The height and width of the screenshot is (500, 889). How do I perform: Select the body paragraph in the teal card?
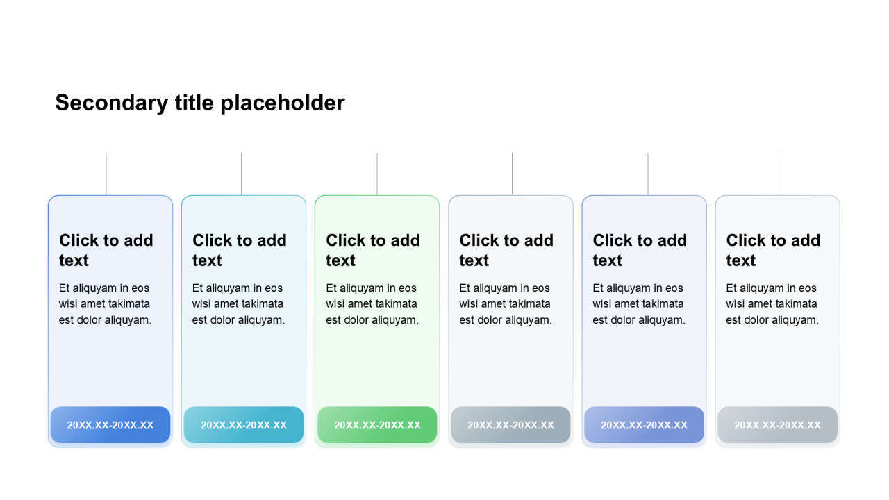[238, 304]
